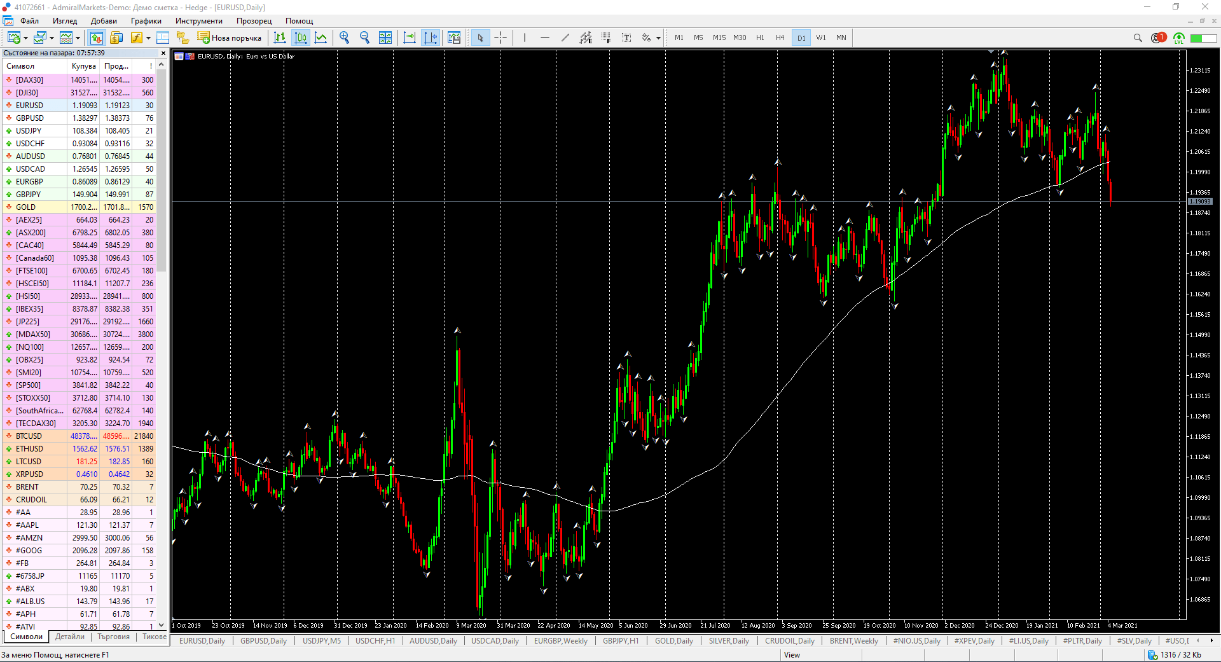
Task: Select the text label tool
Action: pyautogui.click(x=626, y=38)
